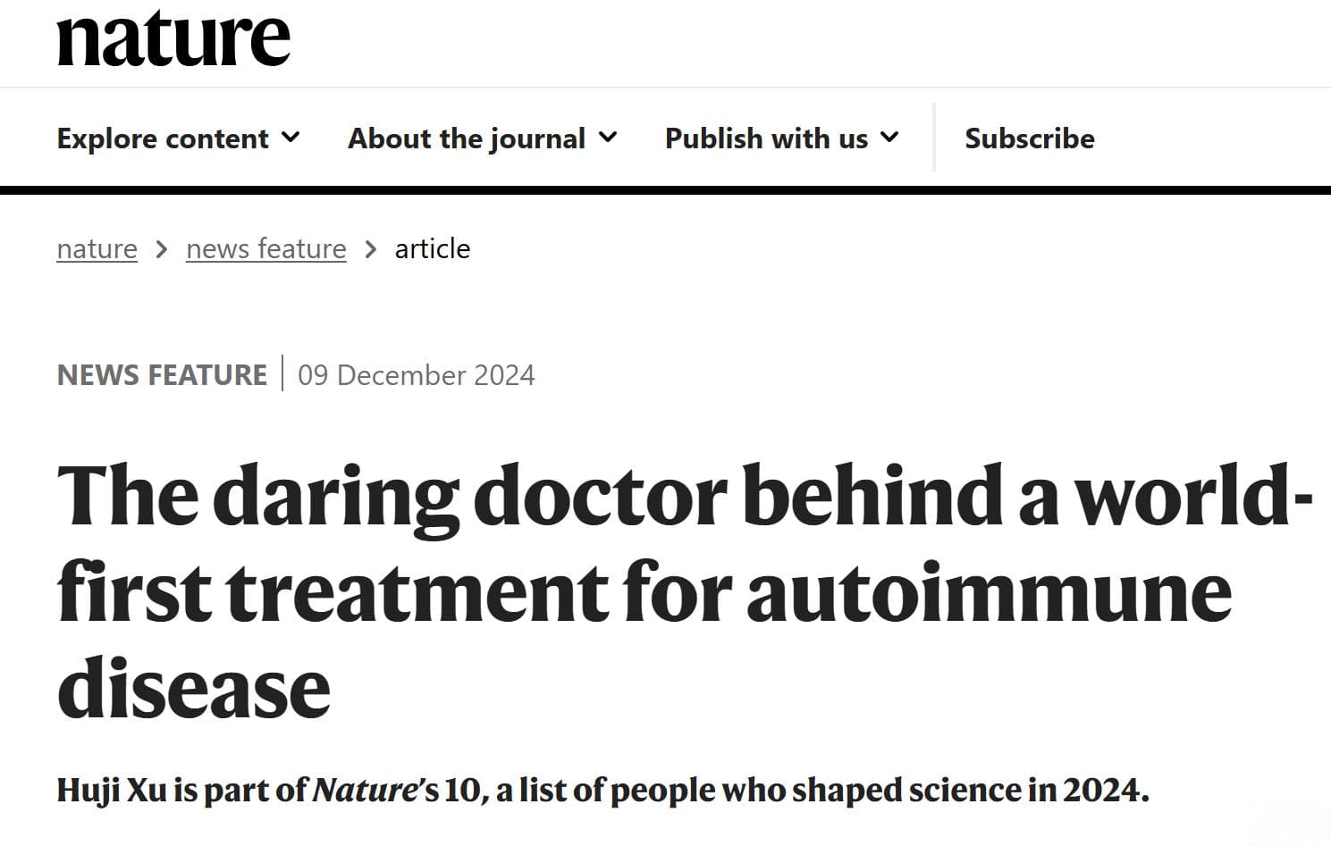Open the Publish with us menu

[x=781, y=138]
